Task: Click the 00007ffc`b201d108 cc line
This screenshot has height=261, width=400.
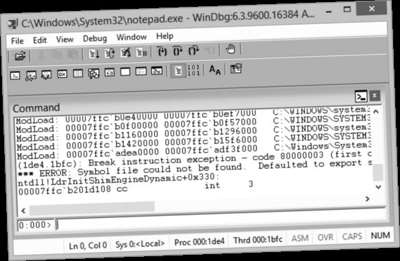Action: click(x=135, y=187)
